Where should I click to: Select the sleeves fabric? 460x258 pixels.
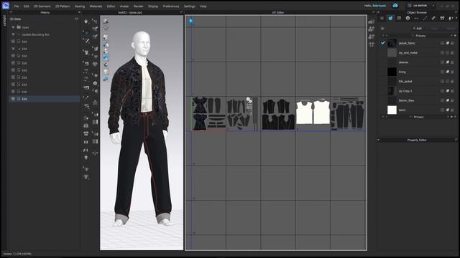click(403, 62)
